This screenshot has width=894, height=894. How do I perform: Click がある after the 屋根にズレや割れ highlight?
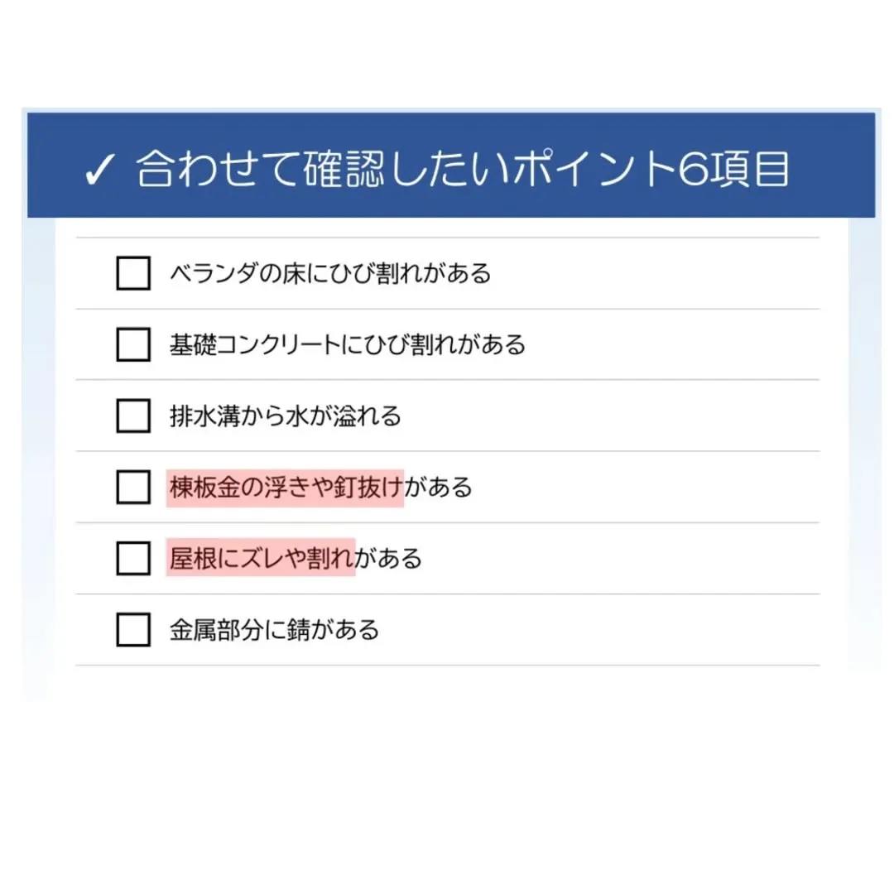point(389,559)
